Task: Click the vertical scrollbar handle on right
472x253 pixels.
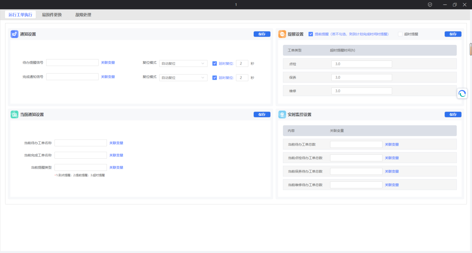Action: tap(471, 49)
